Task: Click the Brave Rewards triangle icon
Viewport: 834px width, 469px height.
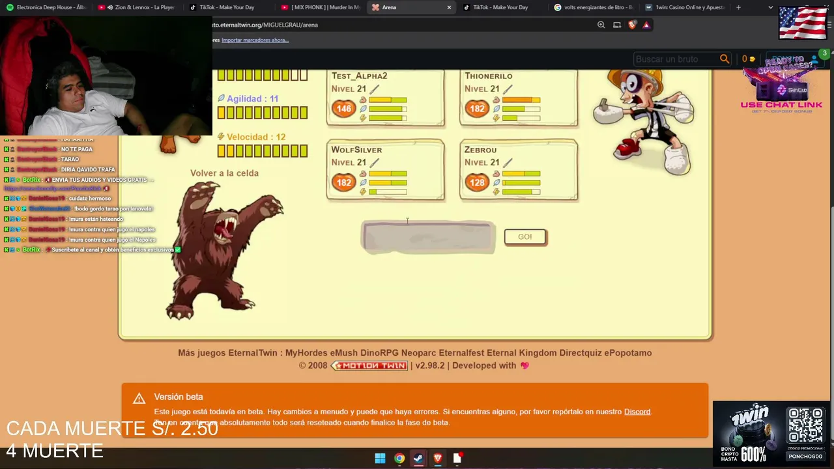Action: click(646, 25)
